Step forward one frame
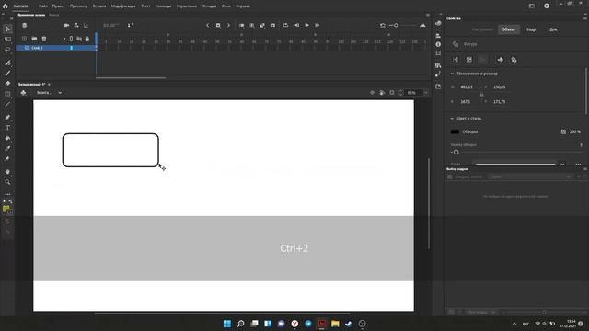Screen dimensions: 589x331 [x=317, y=25]
